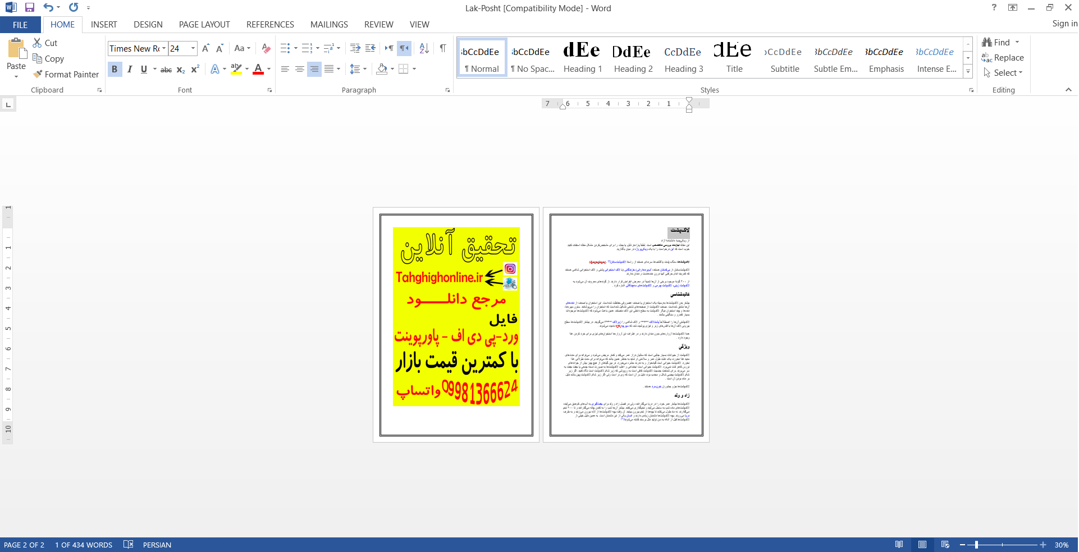Click the Replace button
The height and width of the screenshot is (552, 1079).
(1003, 58)
